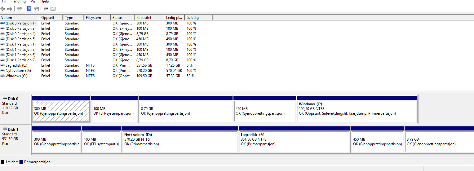This screenshot has width=474, height=171.
Task: Select the drive icon of Disk 0 Partisjon 4
Action: tap(2, 34)
